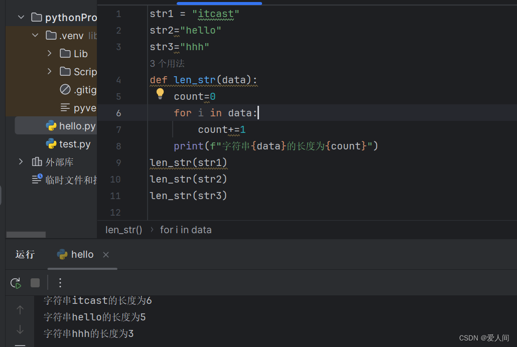Click the len_str(str3) call line
The height and width of the screenshot is (347, 517).
click(188, 196)
